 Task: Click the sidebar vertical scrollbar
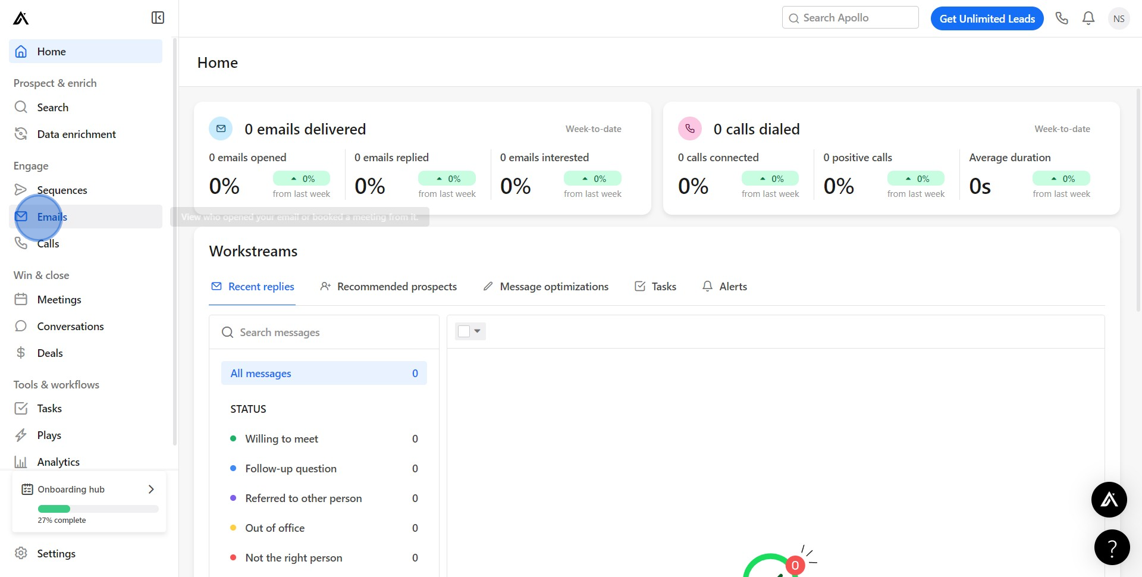(175, 241)
